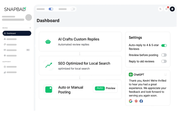The height and width of the screenshot is (114, 178).
Task: Click the ChatGPT logo icon
Action: tap(131, 75)
